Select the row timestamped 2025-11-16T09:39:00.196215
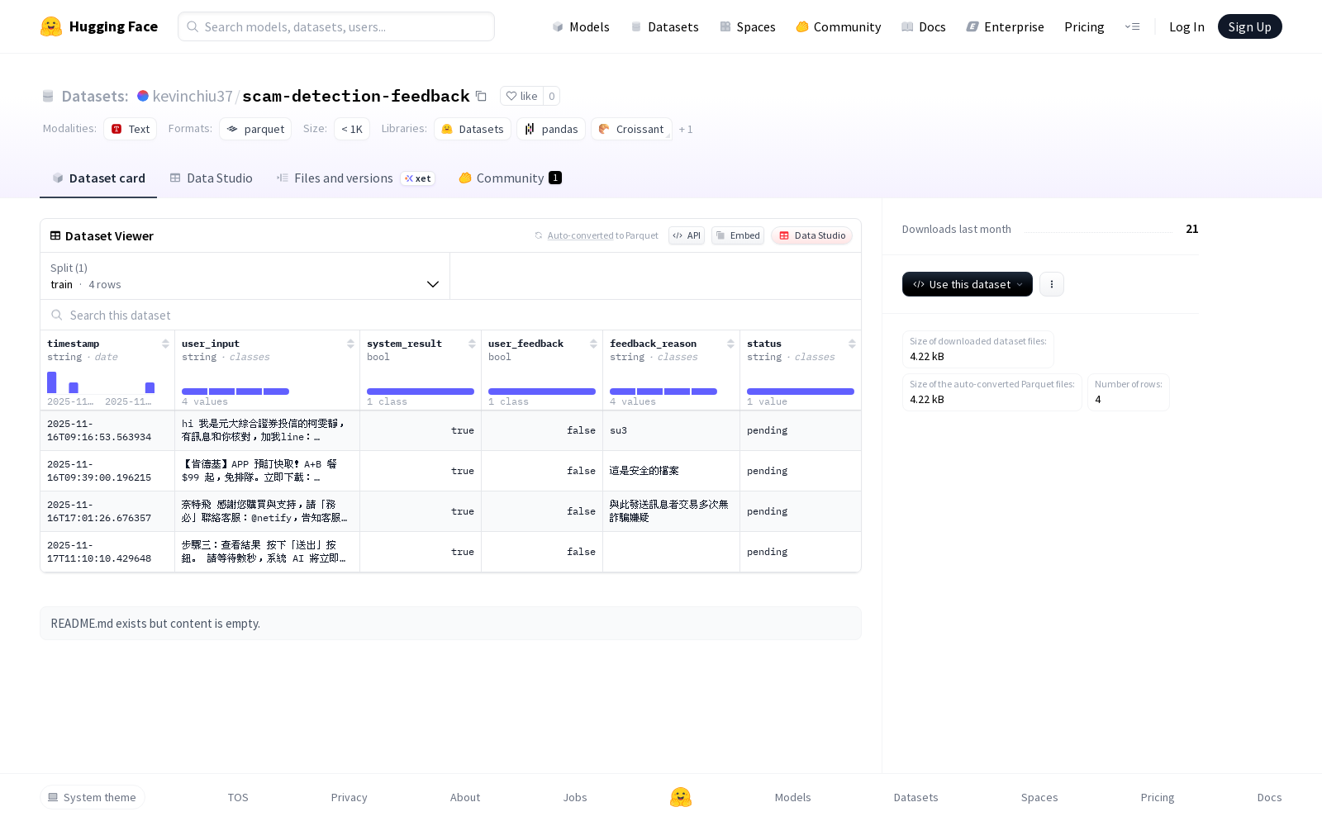This screenshot has height=826, width=1322. pos(450,471)
